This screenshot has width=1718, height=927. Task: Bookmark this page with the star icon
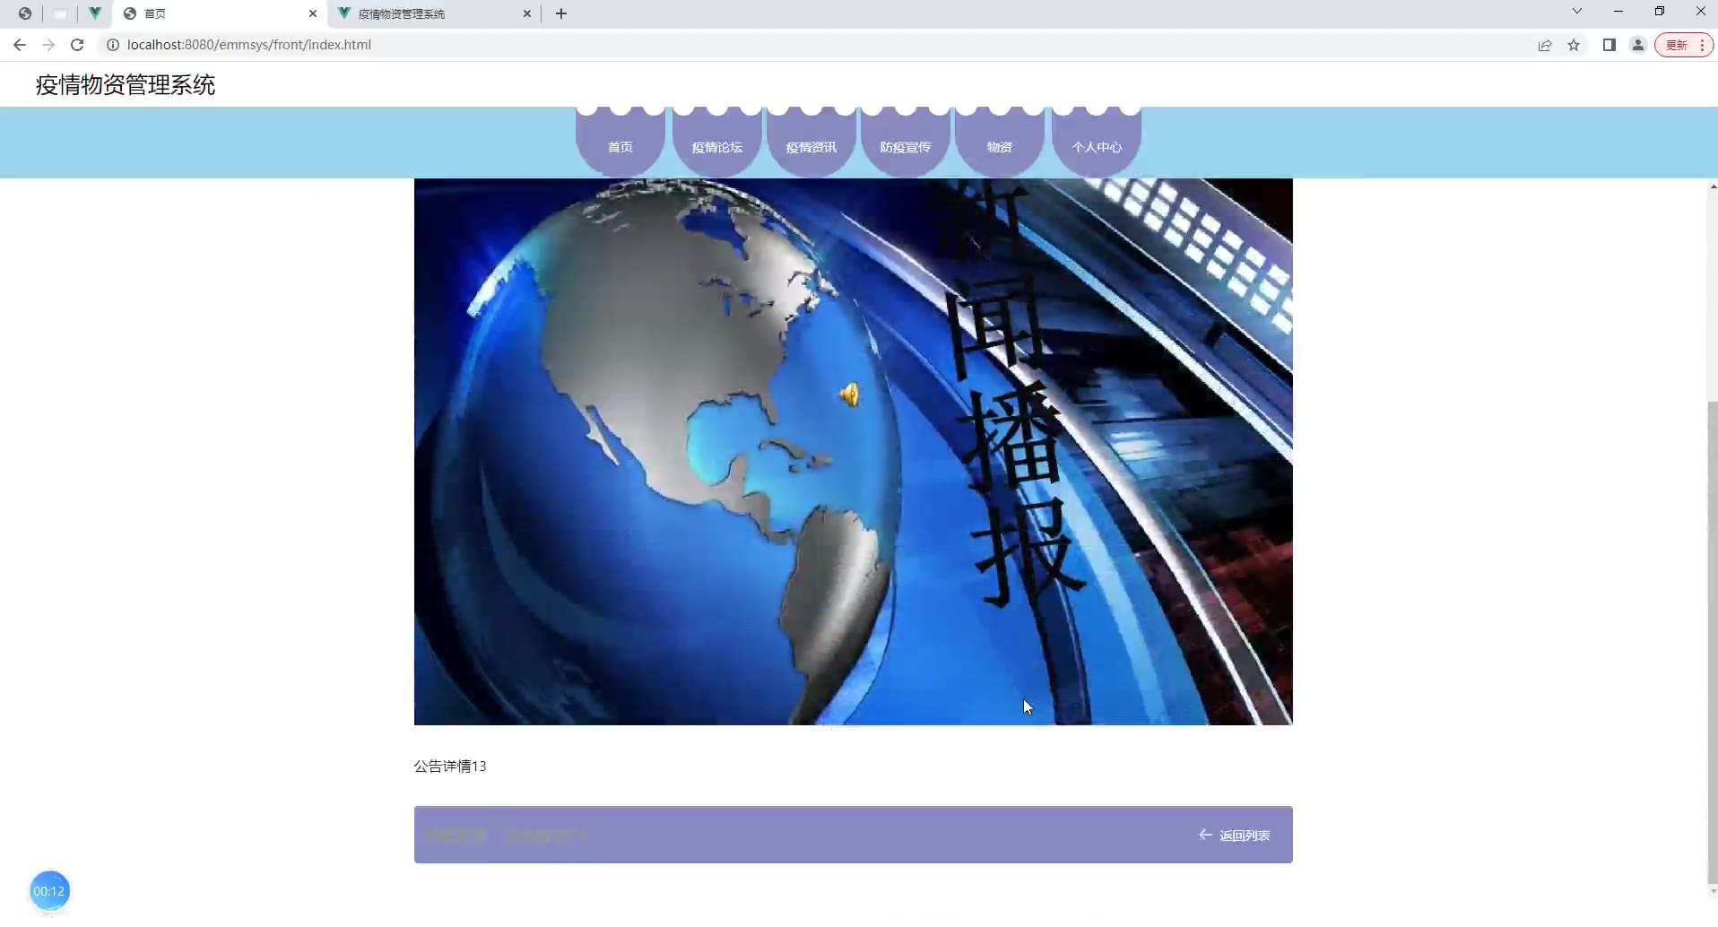pos(1574,45)
